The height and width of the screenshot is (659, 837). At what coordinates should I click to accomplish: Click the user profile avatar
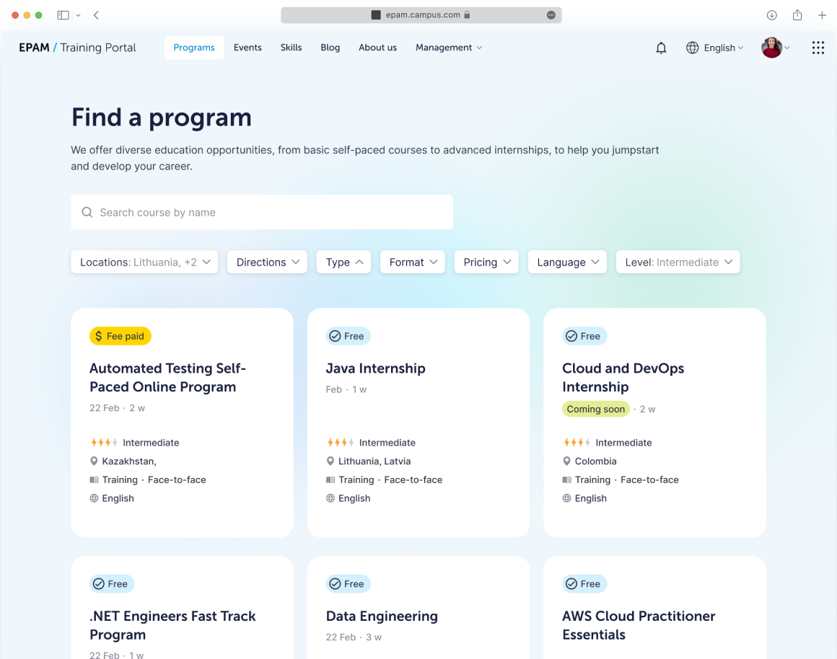771,48
